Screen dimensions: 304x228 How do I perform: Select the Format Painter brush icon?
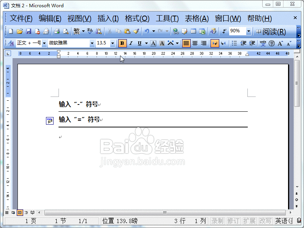[136, 31]
